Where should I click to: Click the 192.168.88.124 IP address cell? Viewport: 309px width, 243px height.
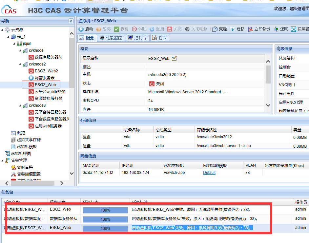(x=135, y=173)
